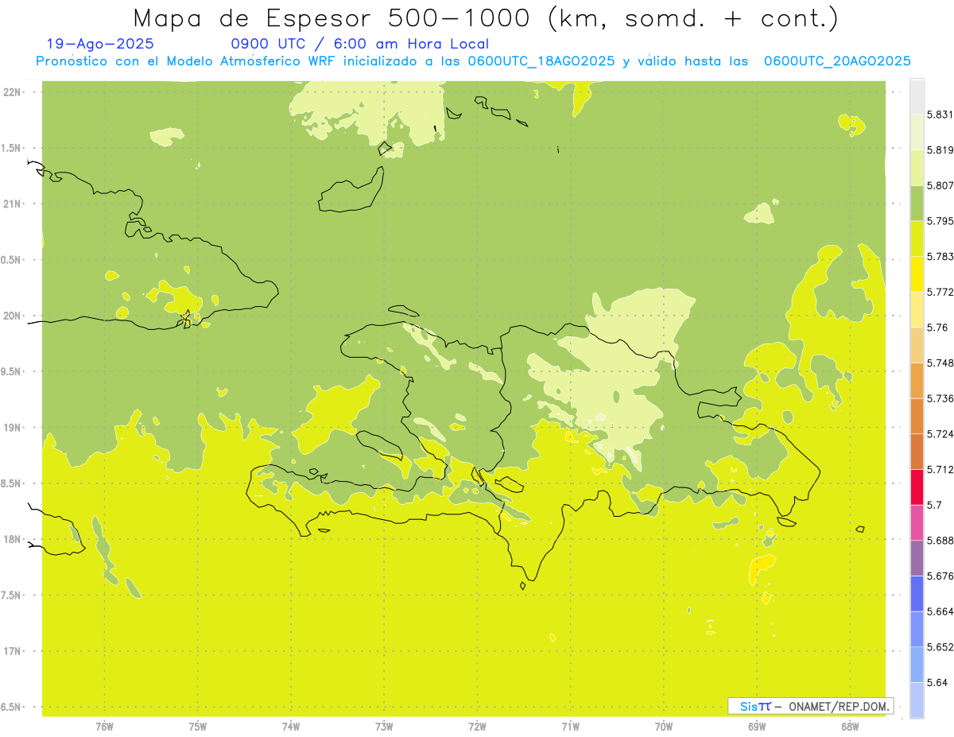Click the 'Sismet – ONAMET/REP.DOM.' credit box
The image size is (954, 737).
pyautogui.click(x=811, y=706)
